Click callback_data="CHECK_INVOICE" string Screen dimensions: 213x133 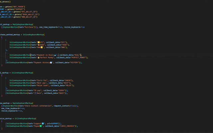tap(60, 126)
